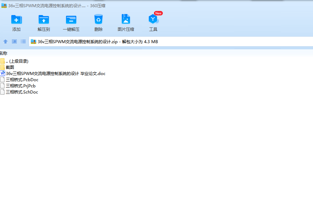The image size is (313, 198).
Task: Click the file icon beside 三相桥式.PcbDoc
Action: point(2,79)
